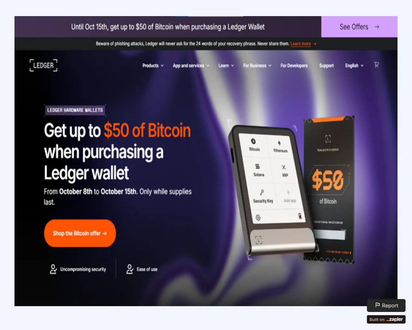The width and height of the screenshot is (412, 330).
Task: Expand the For Business dropdown
Action: pos(257,65)
